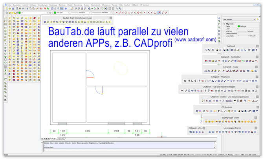Click the rotate icon in right vertical toolbar
Image resolution: width=264 pixels, height=159 pixels.
(x=219, y=31)
